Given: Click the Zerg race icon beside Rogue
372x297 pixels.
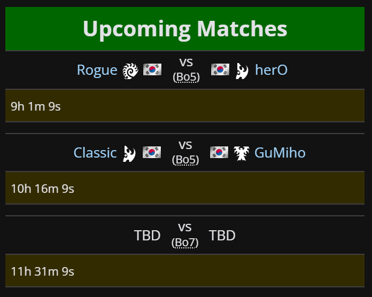Looking at the screenshot, I should [x=130, y=71].
